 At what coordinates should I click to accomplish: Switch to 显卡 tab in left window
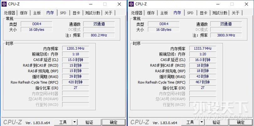coord(76,13)
